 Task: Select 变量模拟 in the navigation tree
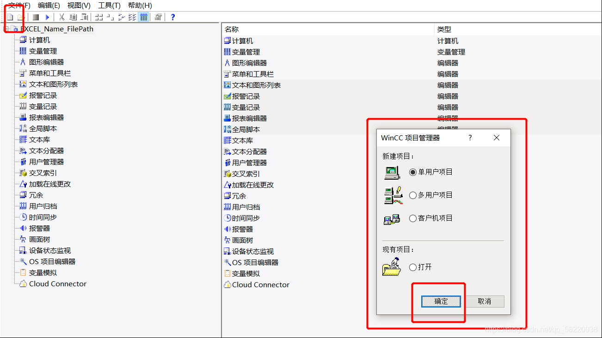43,273
